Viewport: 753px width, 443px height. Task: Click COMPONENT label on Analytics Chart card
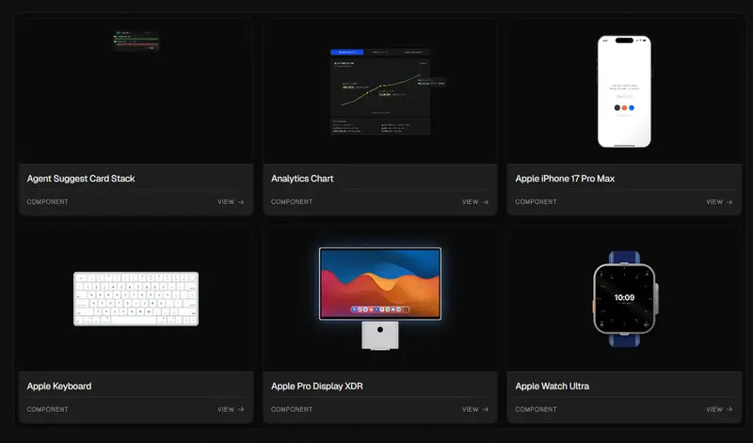tap(292, 202)
